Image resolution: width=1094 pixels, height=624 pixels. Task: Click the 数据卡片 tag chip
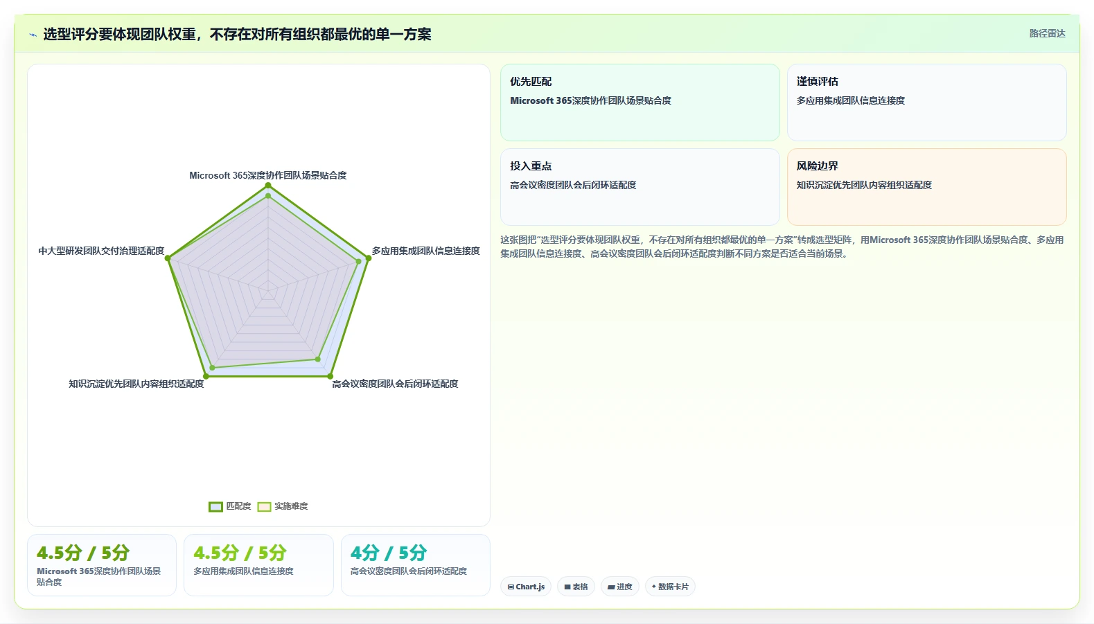(x=670, y=587)
